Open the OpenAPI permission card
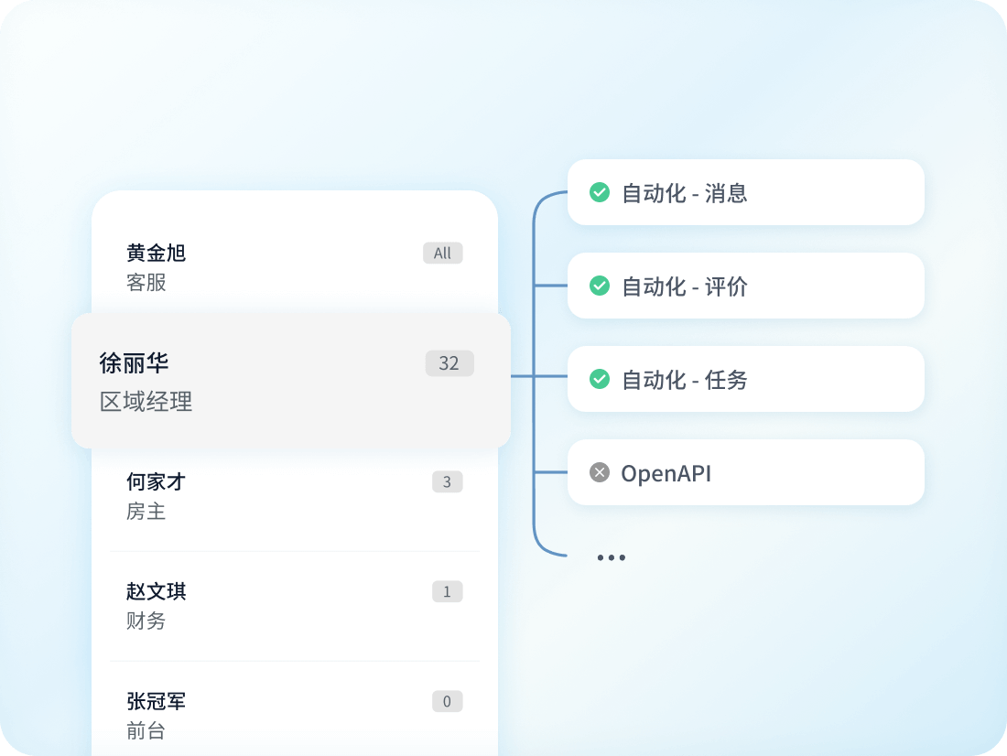1007x756 pixels. [x=745, y=472]
